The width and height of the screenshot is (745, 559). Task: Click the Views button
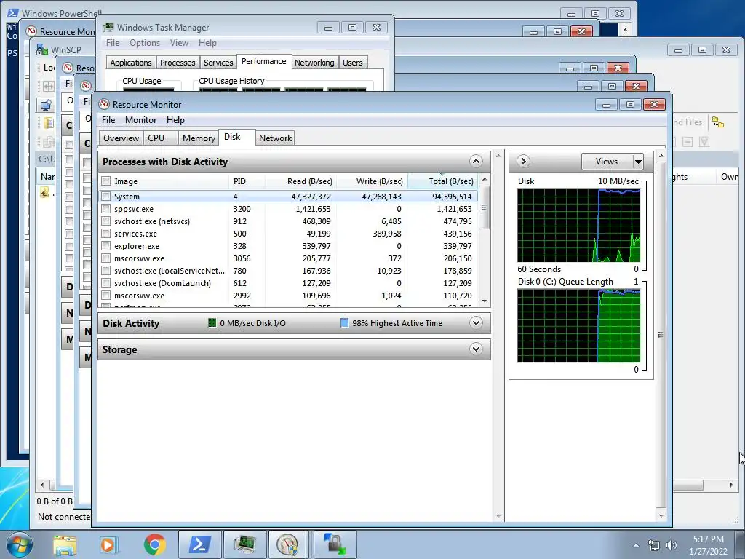(x=607, y=162)
